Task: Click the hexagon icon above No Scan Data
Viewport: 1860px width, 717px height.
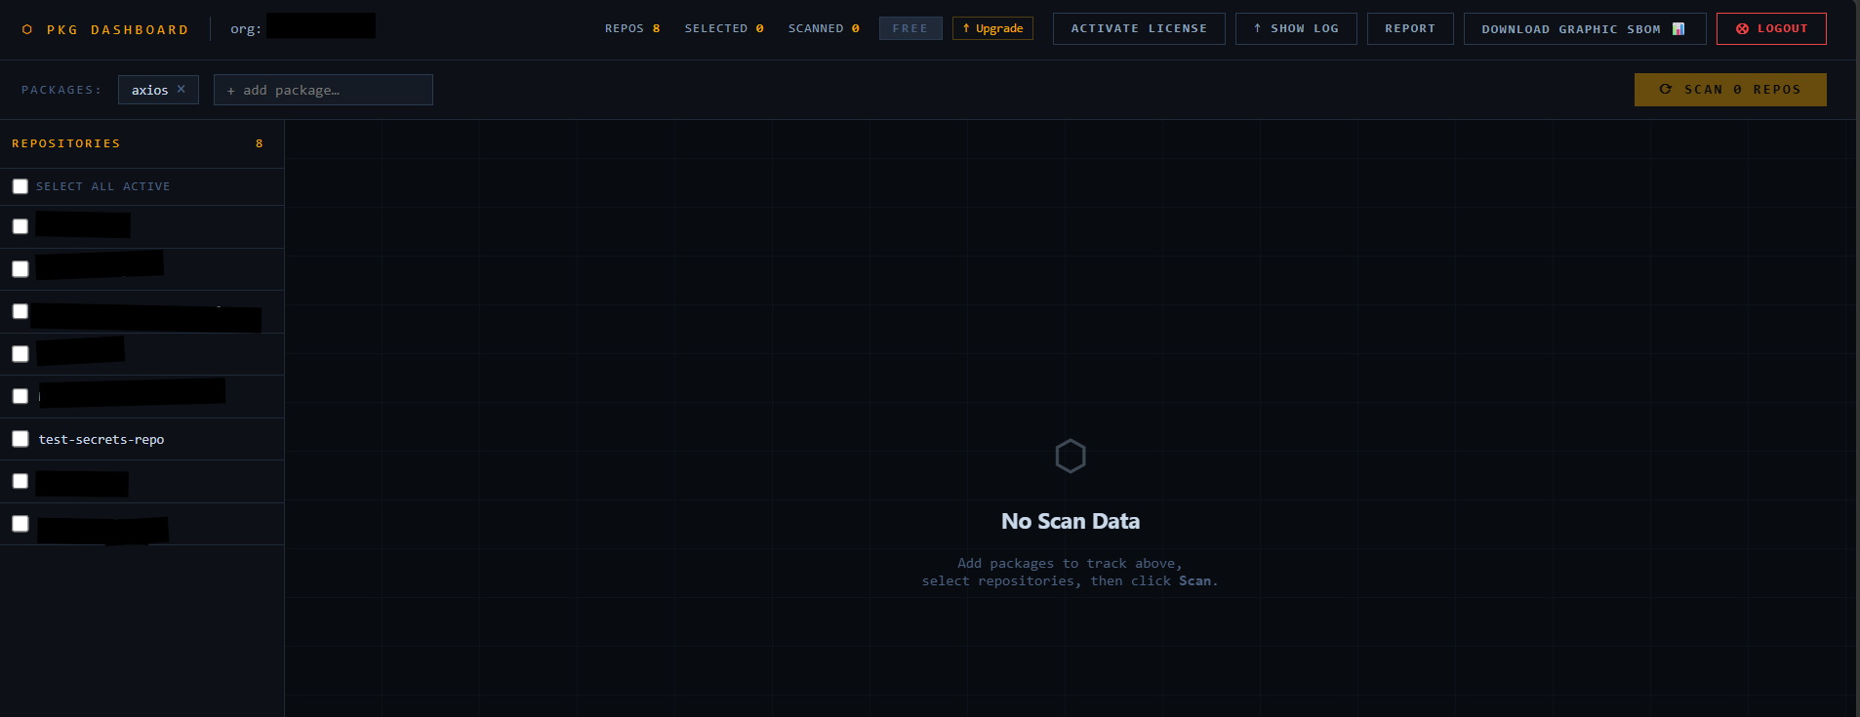Action: tap(1071, 456)
